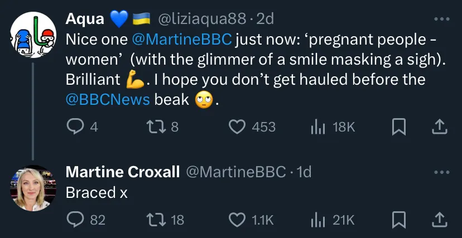Reply to Aqua's tweet
Viewport: 462px width, 238px height.
(x=75, y=127)
